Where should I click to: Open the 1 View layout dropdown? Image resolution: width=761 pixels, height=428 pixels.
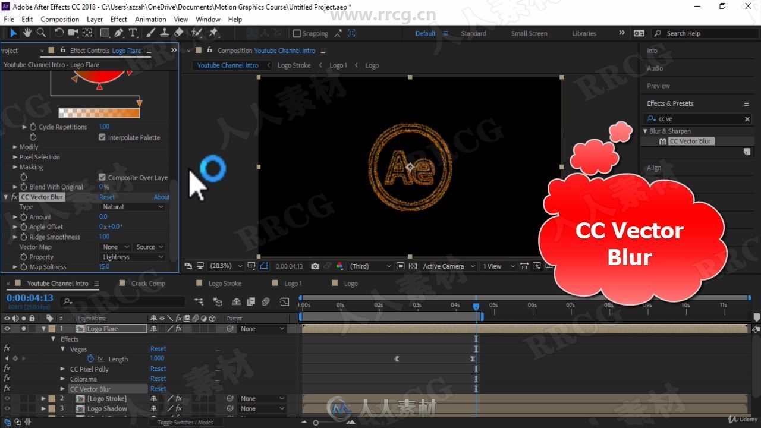click(x=498, y=266)
